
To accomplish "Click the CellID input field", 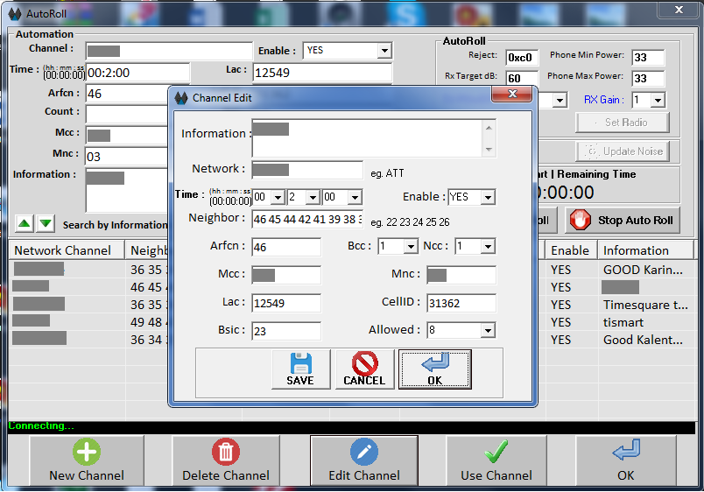I will [x=461, y=303].
